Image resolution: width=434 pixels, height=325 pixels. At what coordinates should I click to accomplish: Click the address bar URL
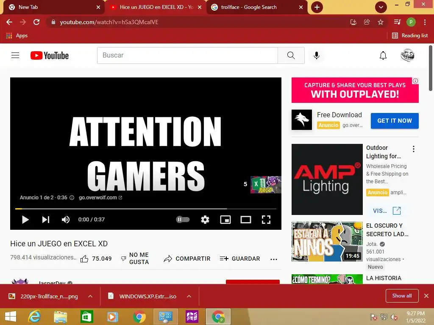coord(109,22)
